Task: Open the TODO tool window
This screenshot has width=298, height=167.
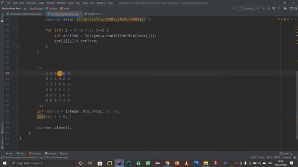Action: [21, 154]
